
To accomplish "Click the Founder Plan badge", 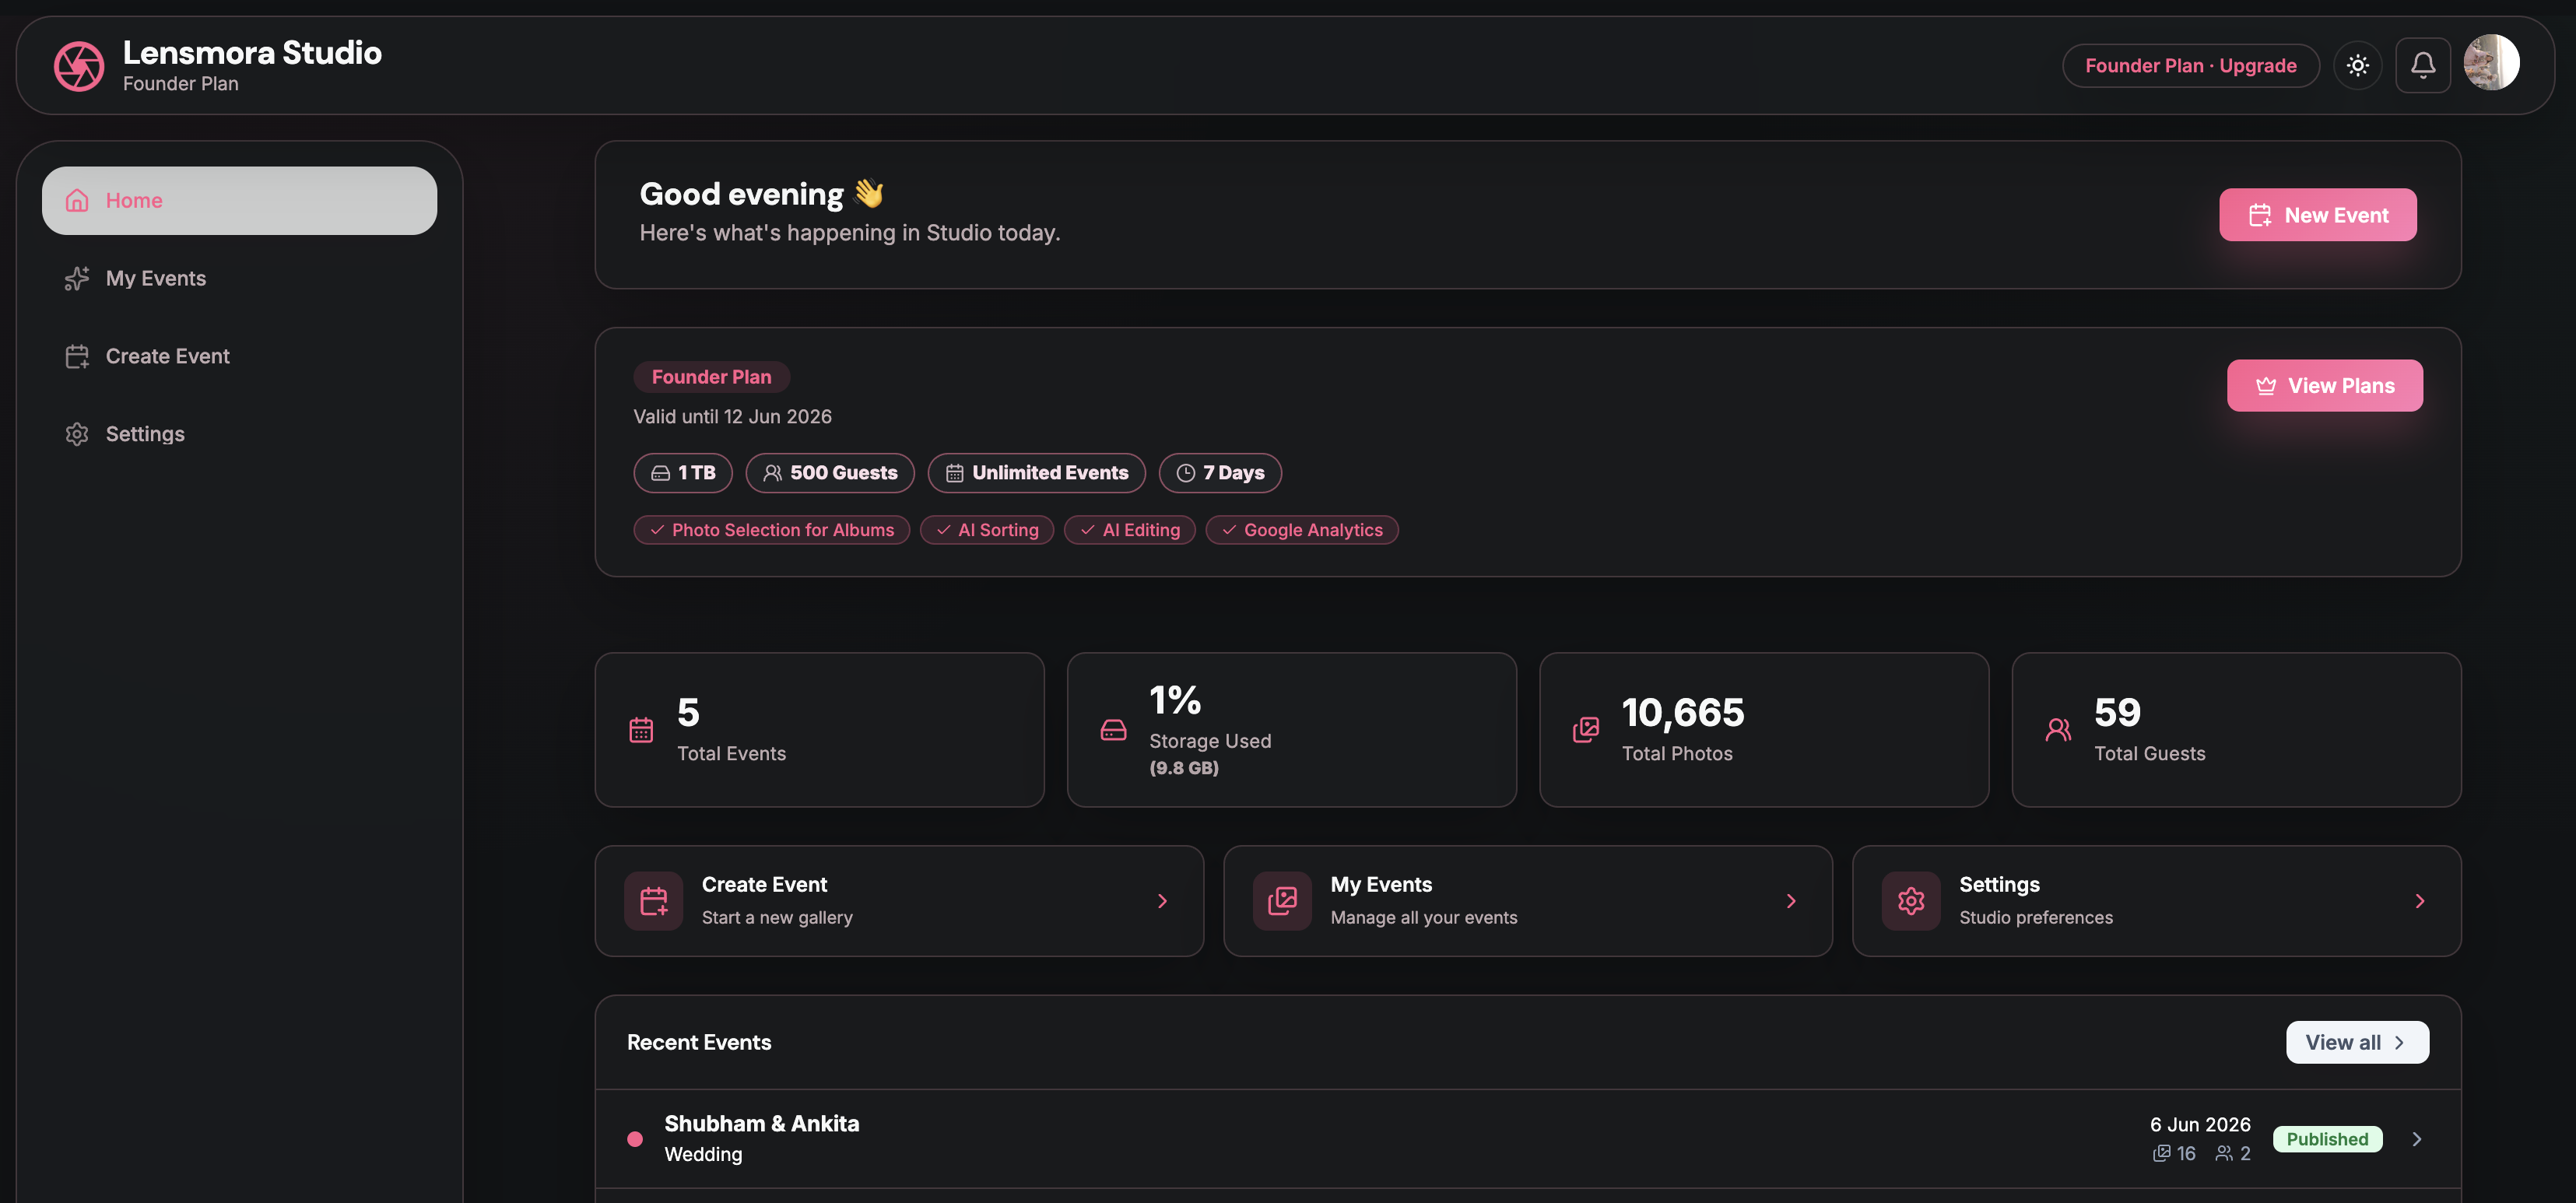I will point(711,377).
